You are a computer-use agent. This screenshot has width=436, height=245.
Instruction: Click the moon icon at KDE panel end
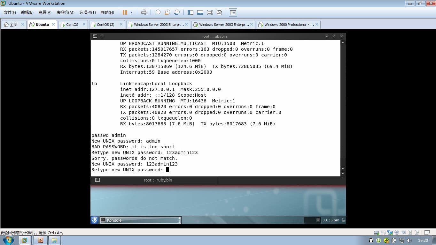[x=343, y=220]
